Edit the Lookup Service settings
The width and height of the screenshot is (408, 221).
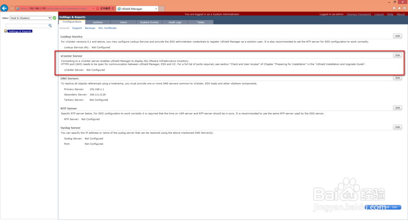point(397,36)
